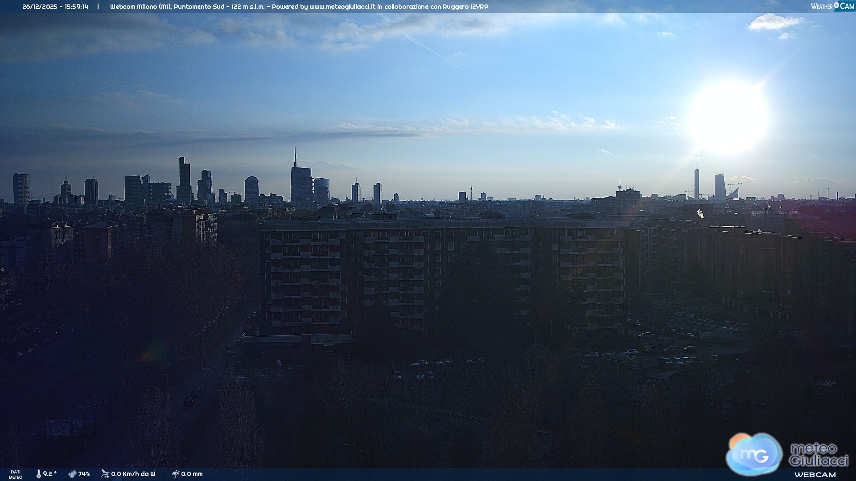The height and width of the screenshot is (481, 856).
Task: Click the humidity water drops icon
Action: point(72,474)
